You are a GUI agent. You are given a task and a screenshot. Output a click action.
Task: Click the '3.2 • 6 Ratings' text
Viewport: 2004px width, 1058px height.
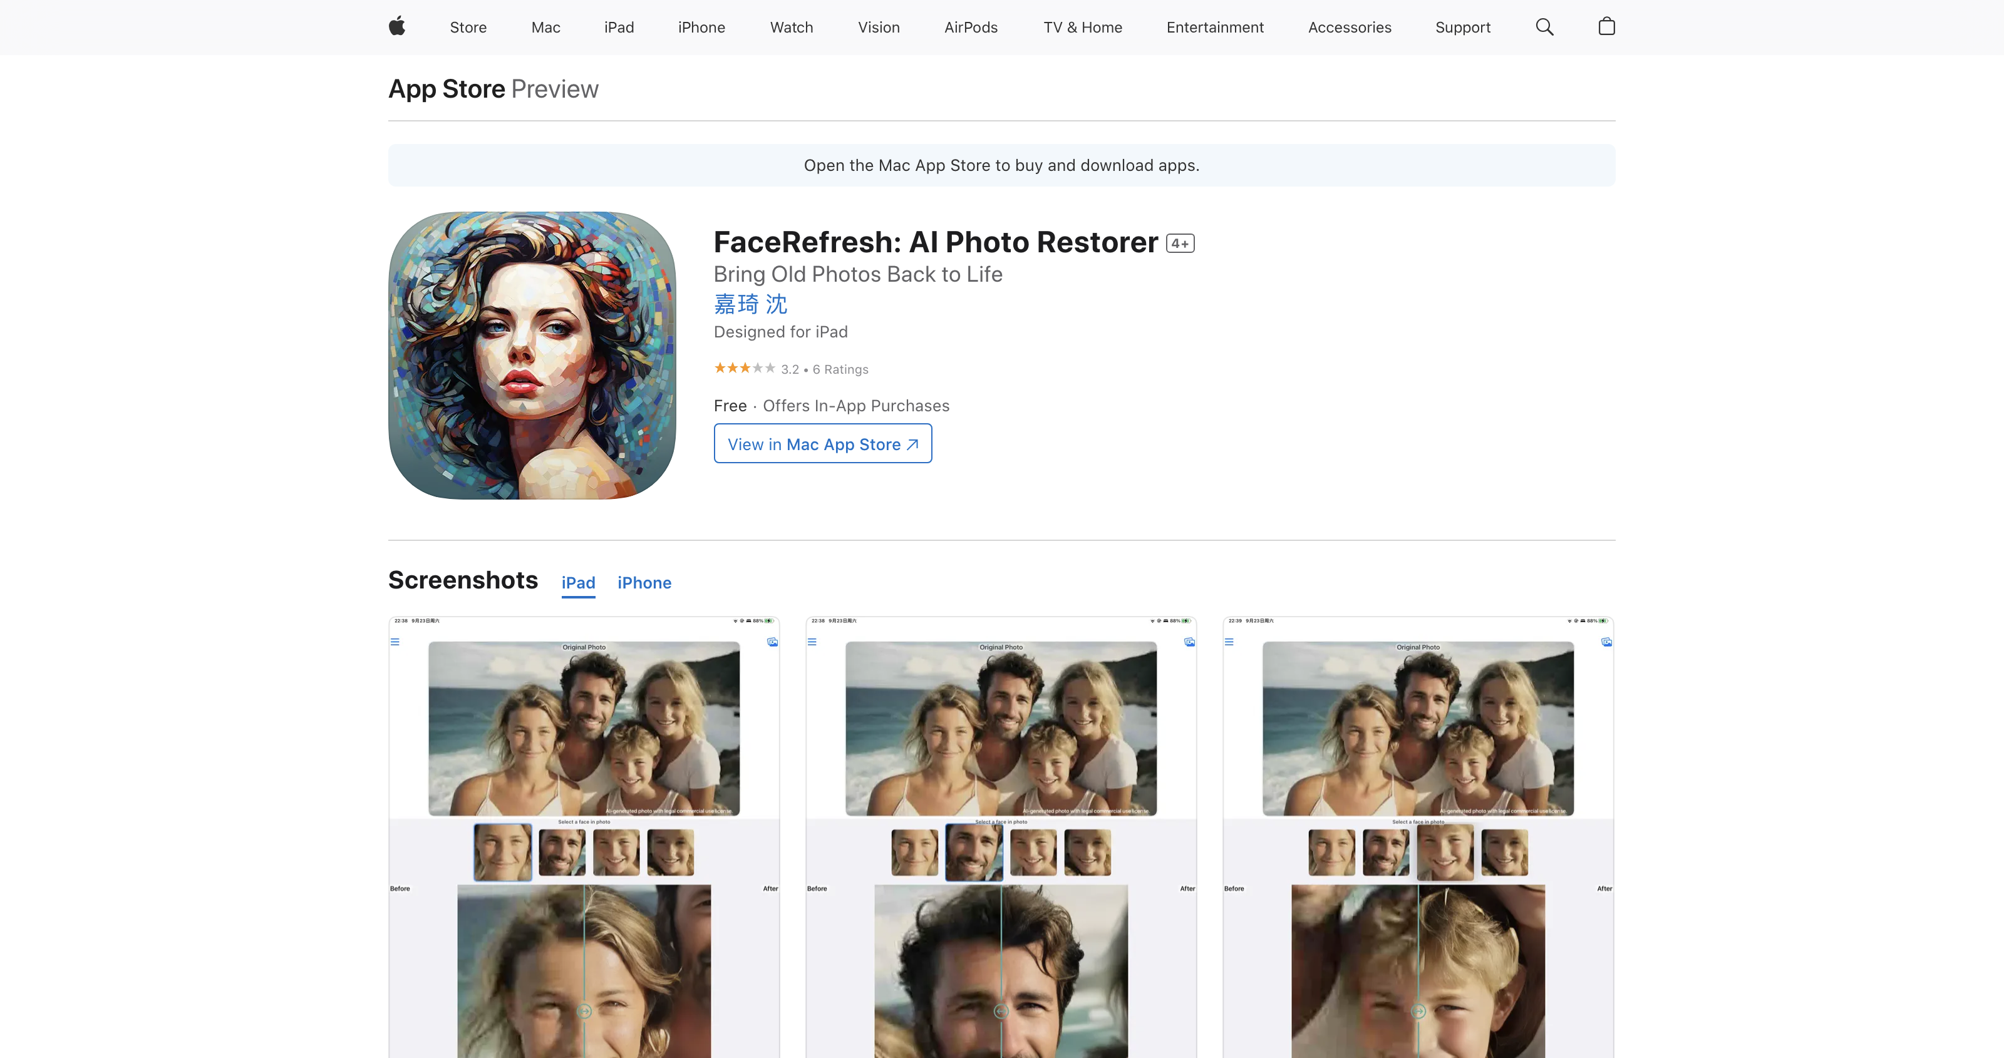tap(825, 369)
